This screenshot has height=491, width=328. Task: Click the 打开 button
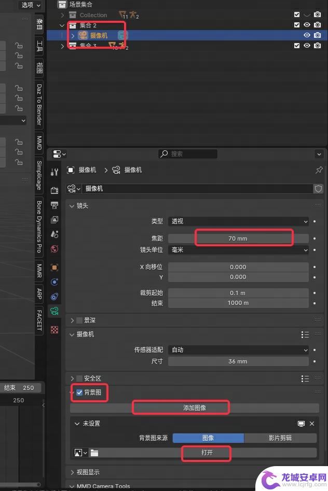(x=207, y=453)
